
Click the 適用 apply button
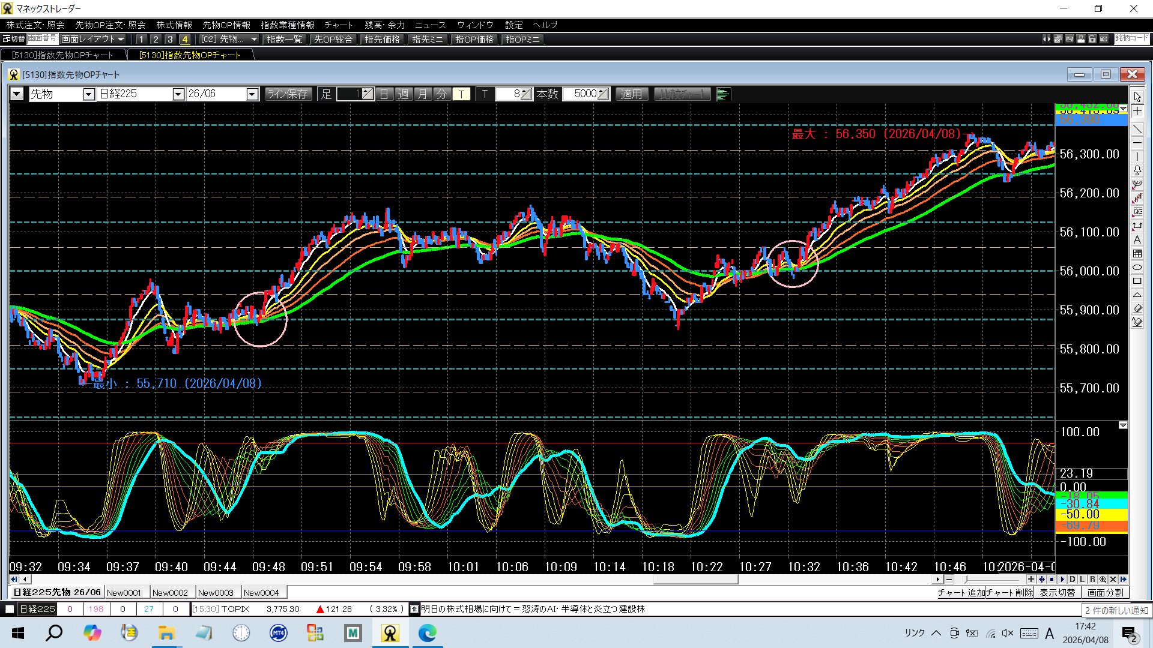[631, 94]
